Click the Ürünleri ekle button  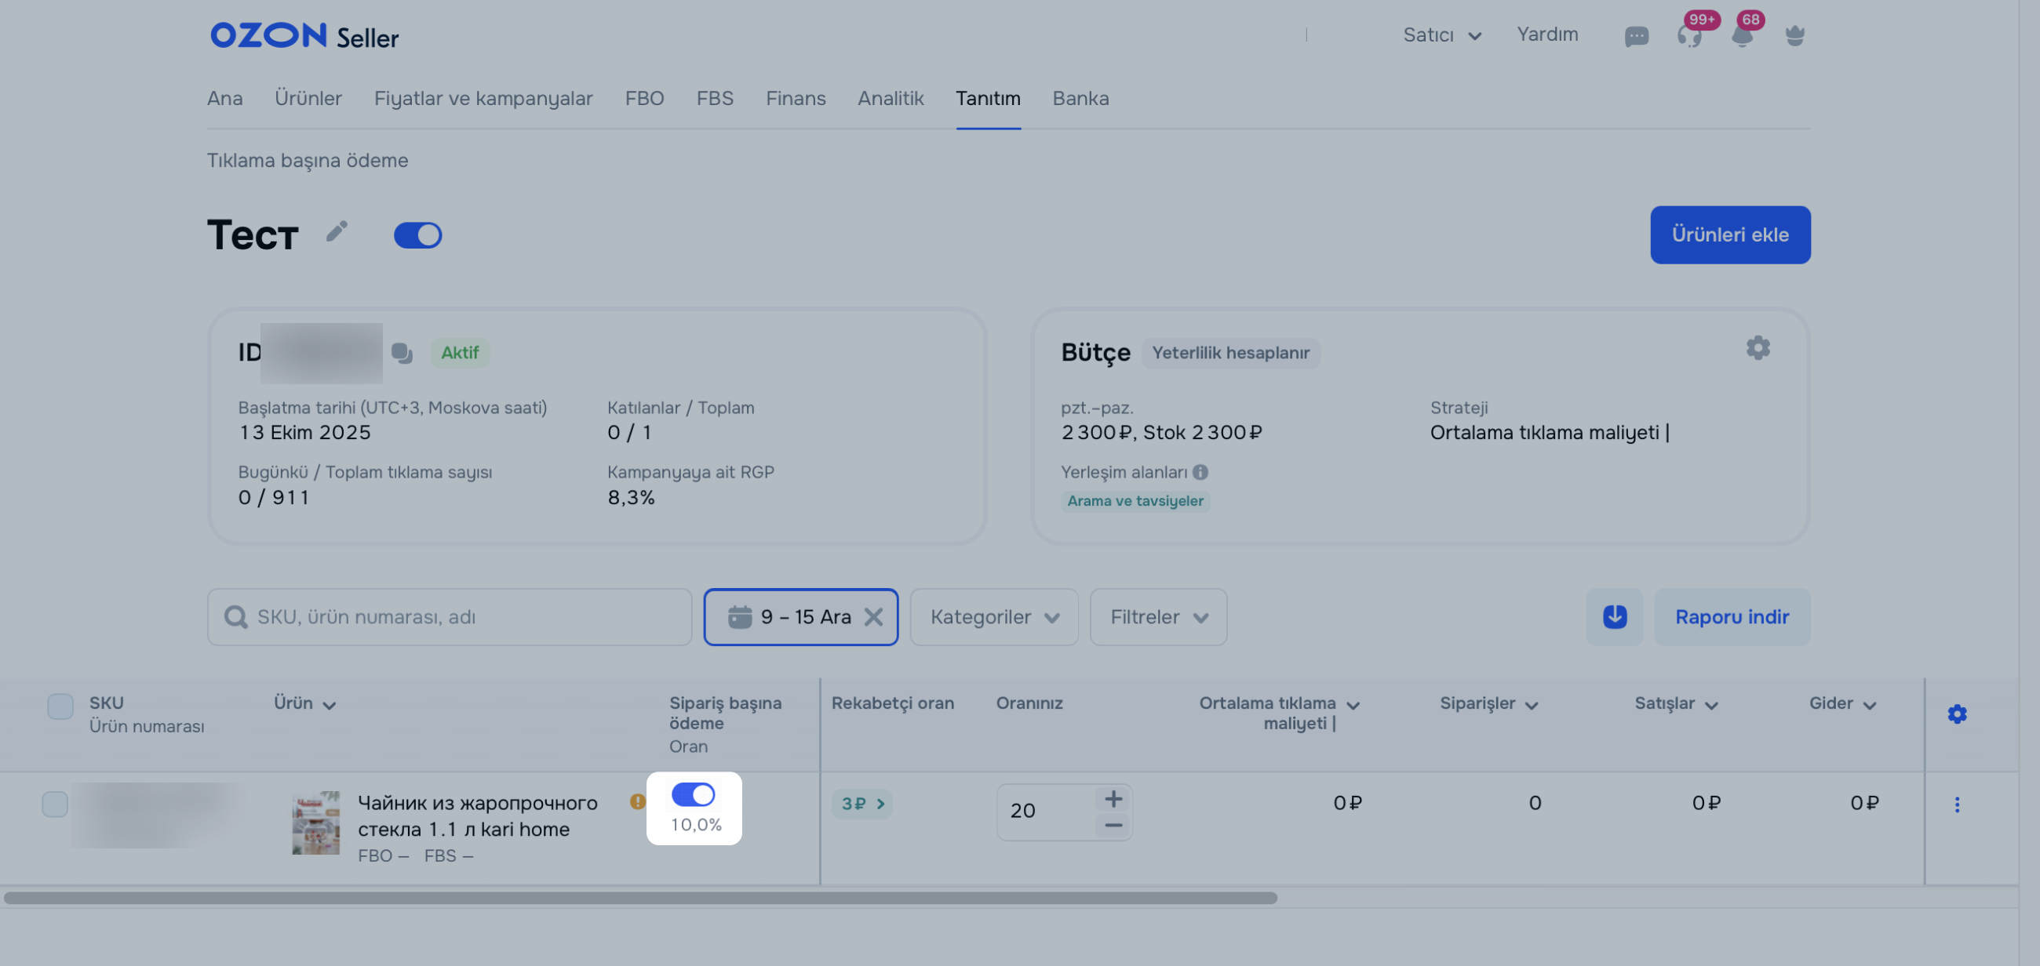(1729, 235)
